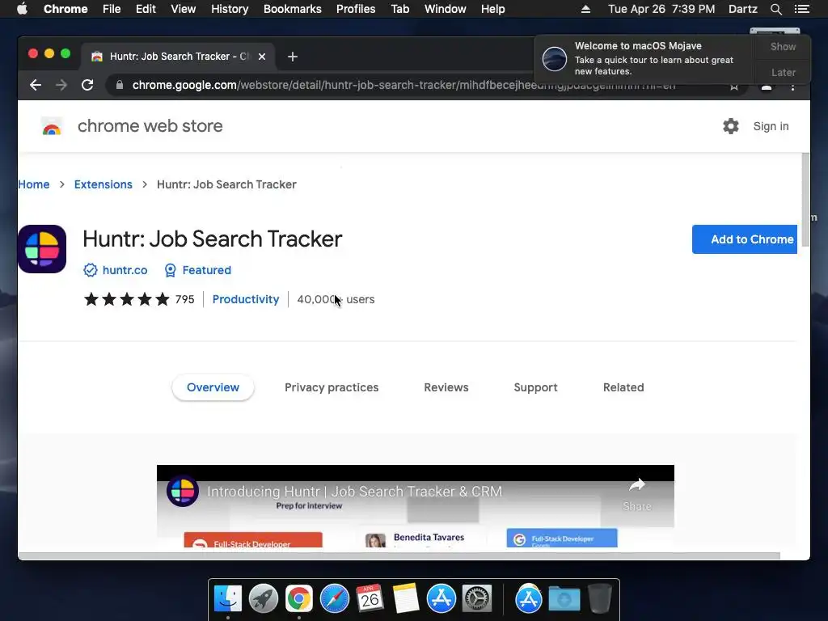Open the Bookmarks menu
The image size is (828, 621).
point(293,9)
